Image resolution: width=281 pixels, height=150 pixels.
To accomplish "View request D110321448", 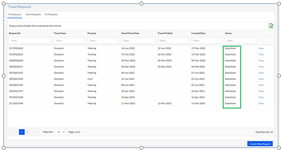I will tap(261, 103).
